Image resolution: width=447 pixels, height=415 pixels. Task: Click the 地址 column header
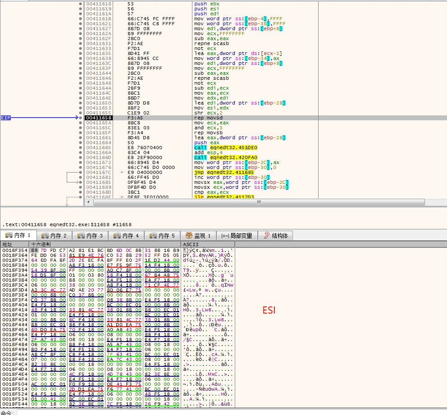(14, 245)
